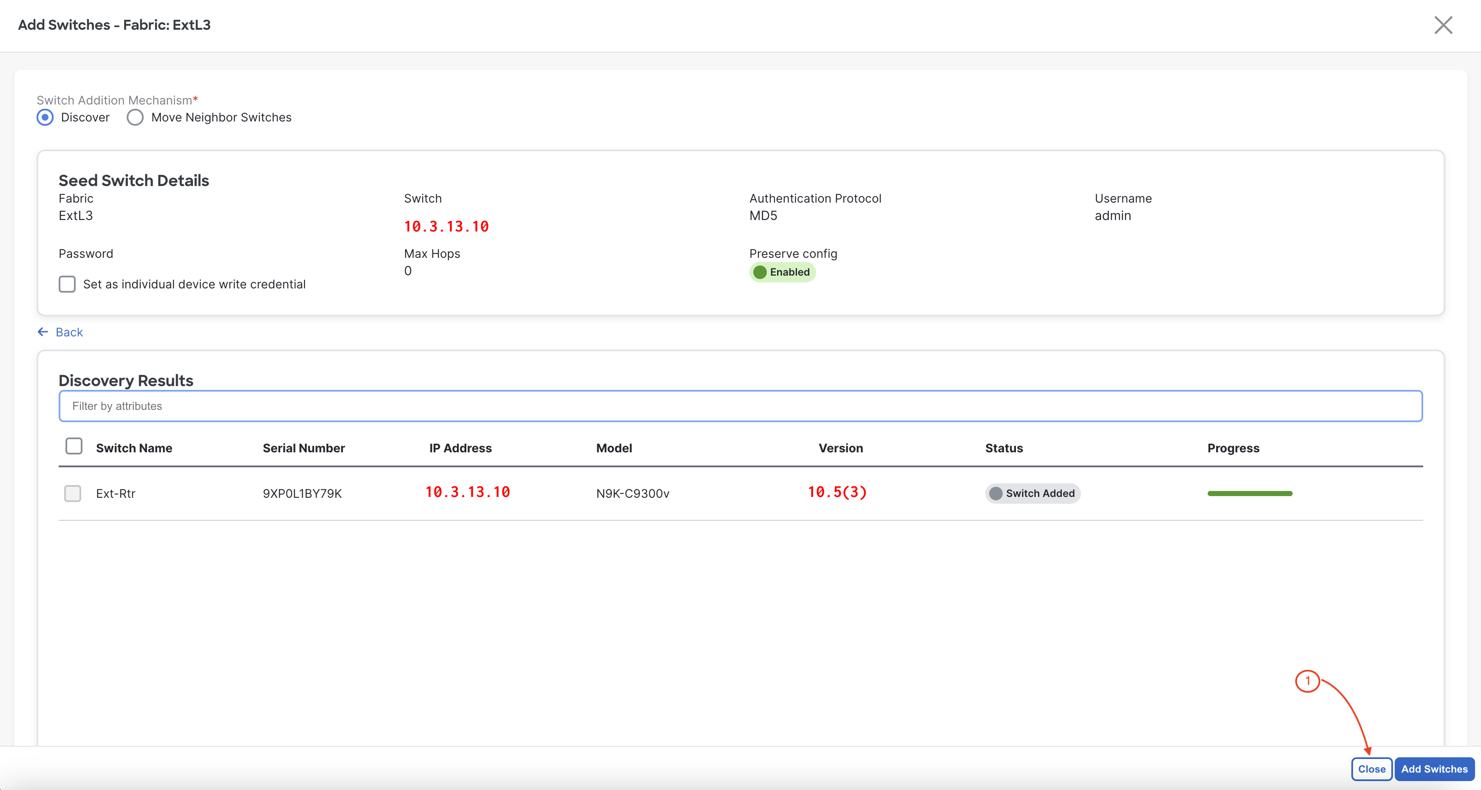The width and height of the screenshot is (1481, 790).
Task: Click the Model column header
Action: [613, 448]
